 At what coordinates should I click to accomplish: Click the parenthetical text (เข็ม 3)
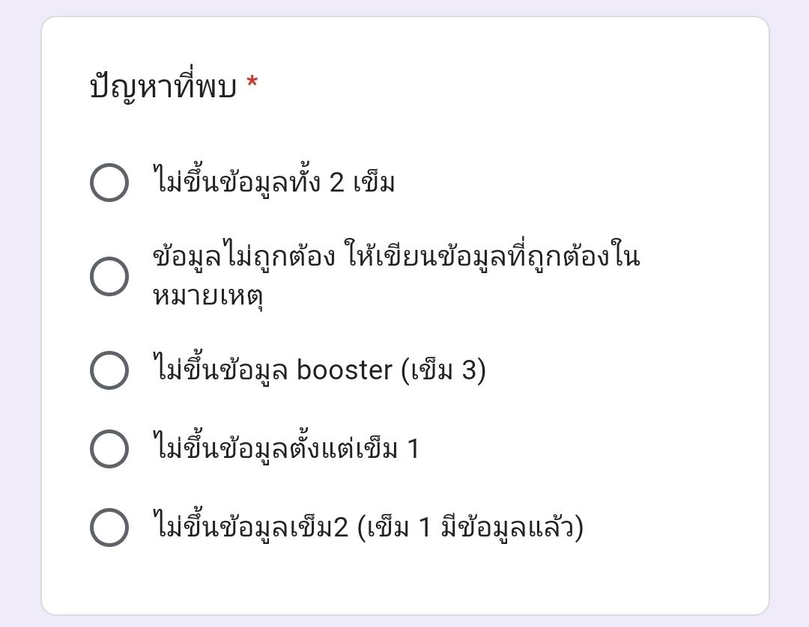pos(443,370)
